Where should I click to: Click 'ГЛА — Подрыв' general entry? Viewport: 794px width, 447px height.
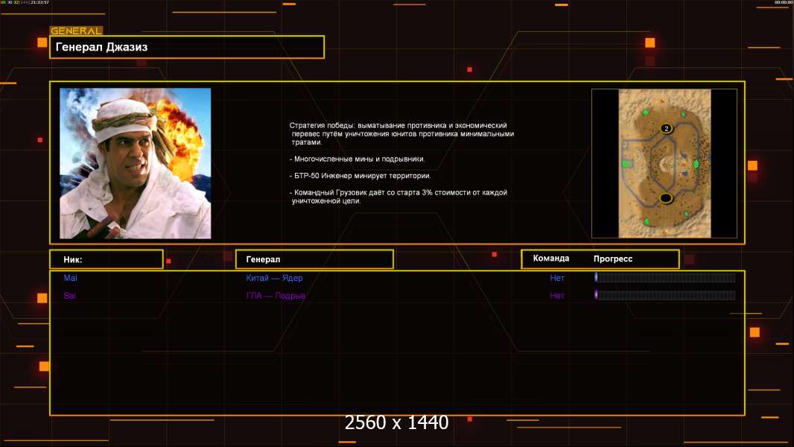(x=276, y=296)
